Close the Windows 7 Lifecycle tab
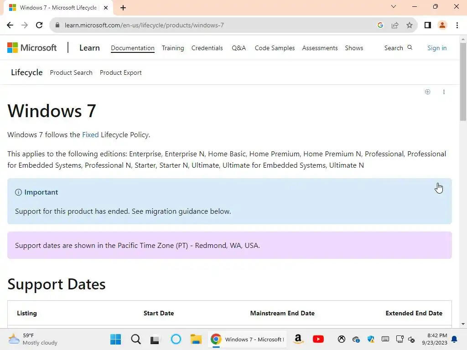467x350 pixels. coord(106,8)
